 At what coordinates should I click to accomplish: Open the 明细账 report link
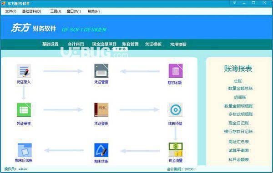coord(240,97)
